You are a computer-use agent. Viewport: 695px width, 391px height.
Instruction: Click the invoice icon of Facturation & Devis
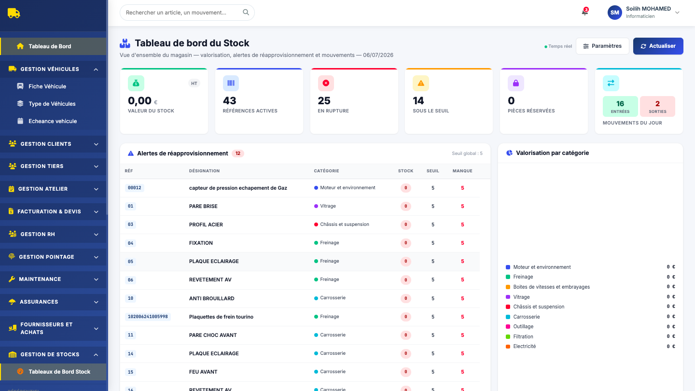click(x=11, y=211)
